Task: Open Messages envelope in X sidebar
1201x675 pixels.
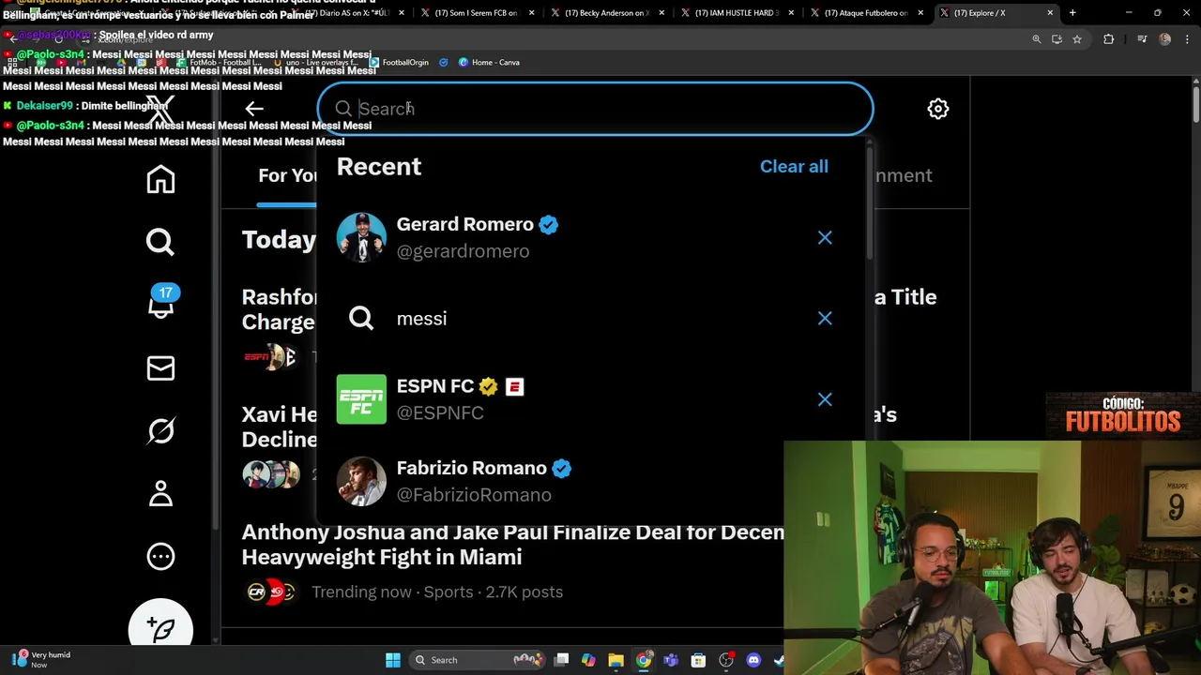Action: point(160,367)
